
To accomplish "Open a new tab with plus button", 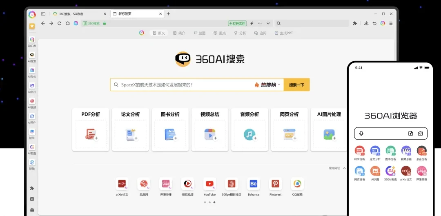I will coord(168,14).
